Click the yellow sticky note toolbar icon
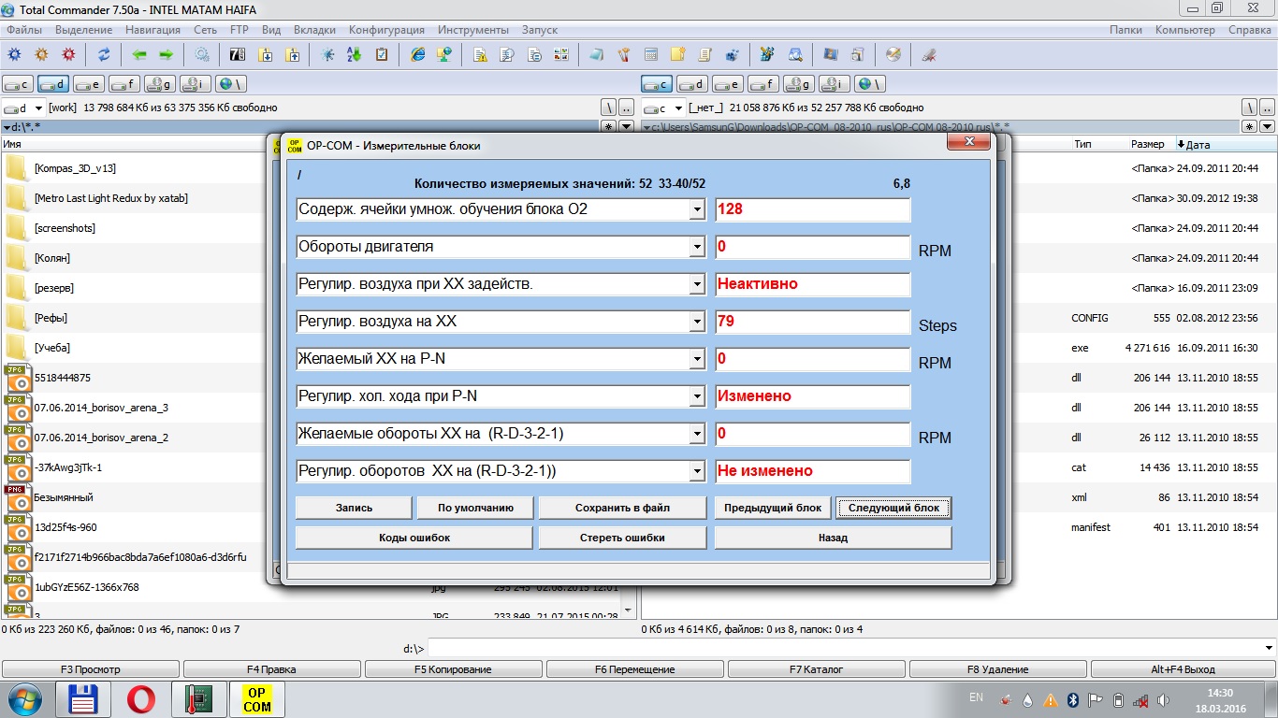Screen dimensions: 1278x718 click(x=677, y=54)
